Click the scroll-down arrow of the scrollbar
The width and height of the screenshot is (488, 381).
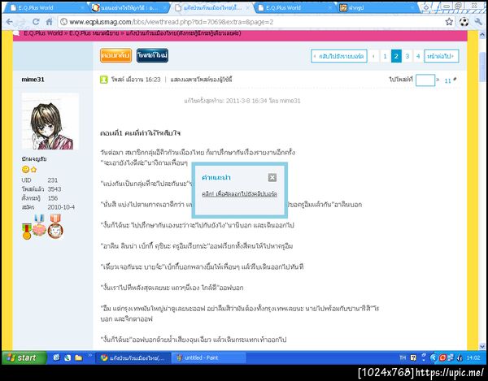482,345
